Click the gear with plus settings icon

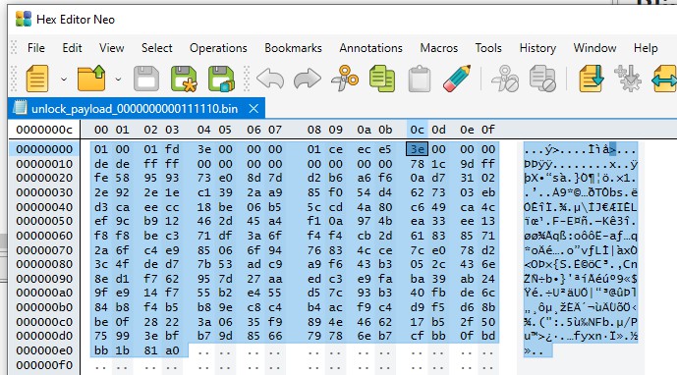click(628, 79)
